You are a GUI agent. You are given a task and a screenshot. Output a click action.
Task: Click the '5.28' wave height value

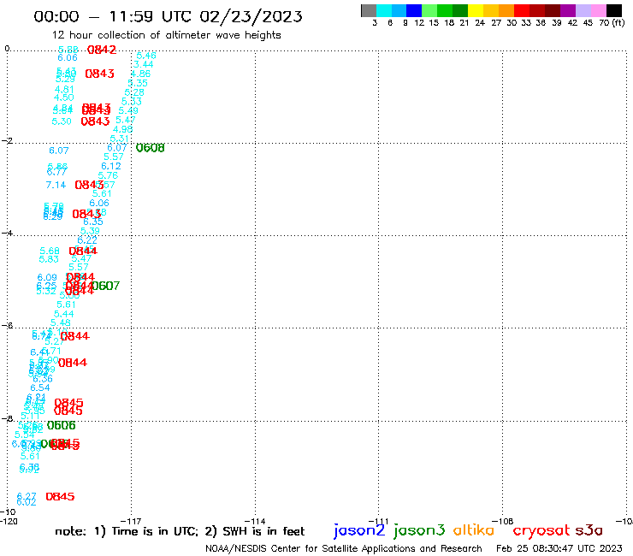[134, 92]
